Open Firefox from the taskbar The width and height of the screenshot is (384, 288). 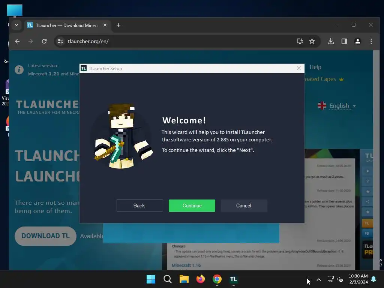[201, 279]
